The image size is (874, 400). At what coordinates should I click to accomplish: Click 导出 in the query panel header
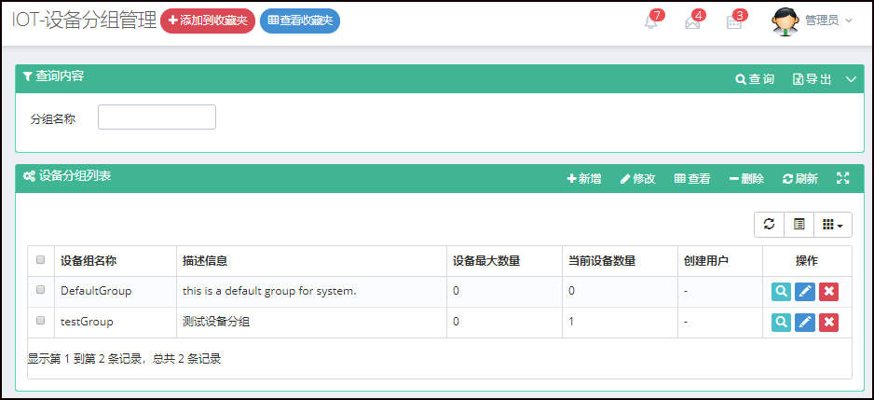(813, 79)
